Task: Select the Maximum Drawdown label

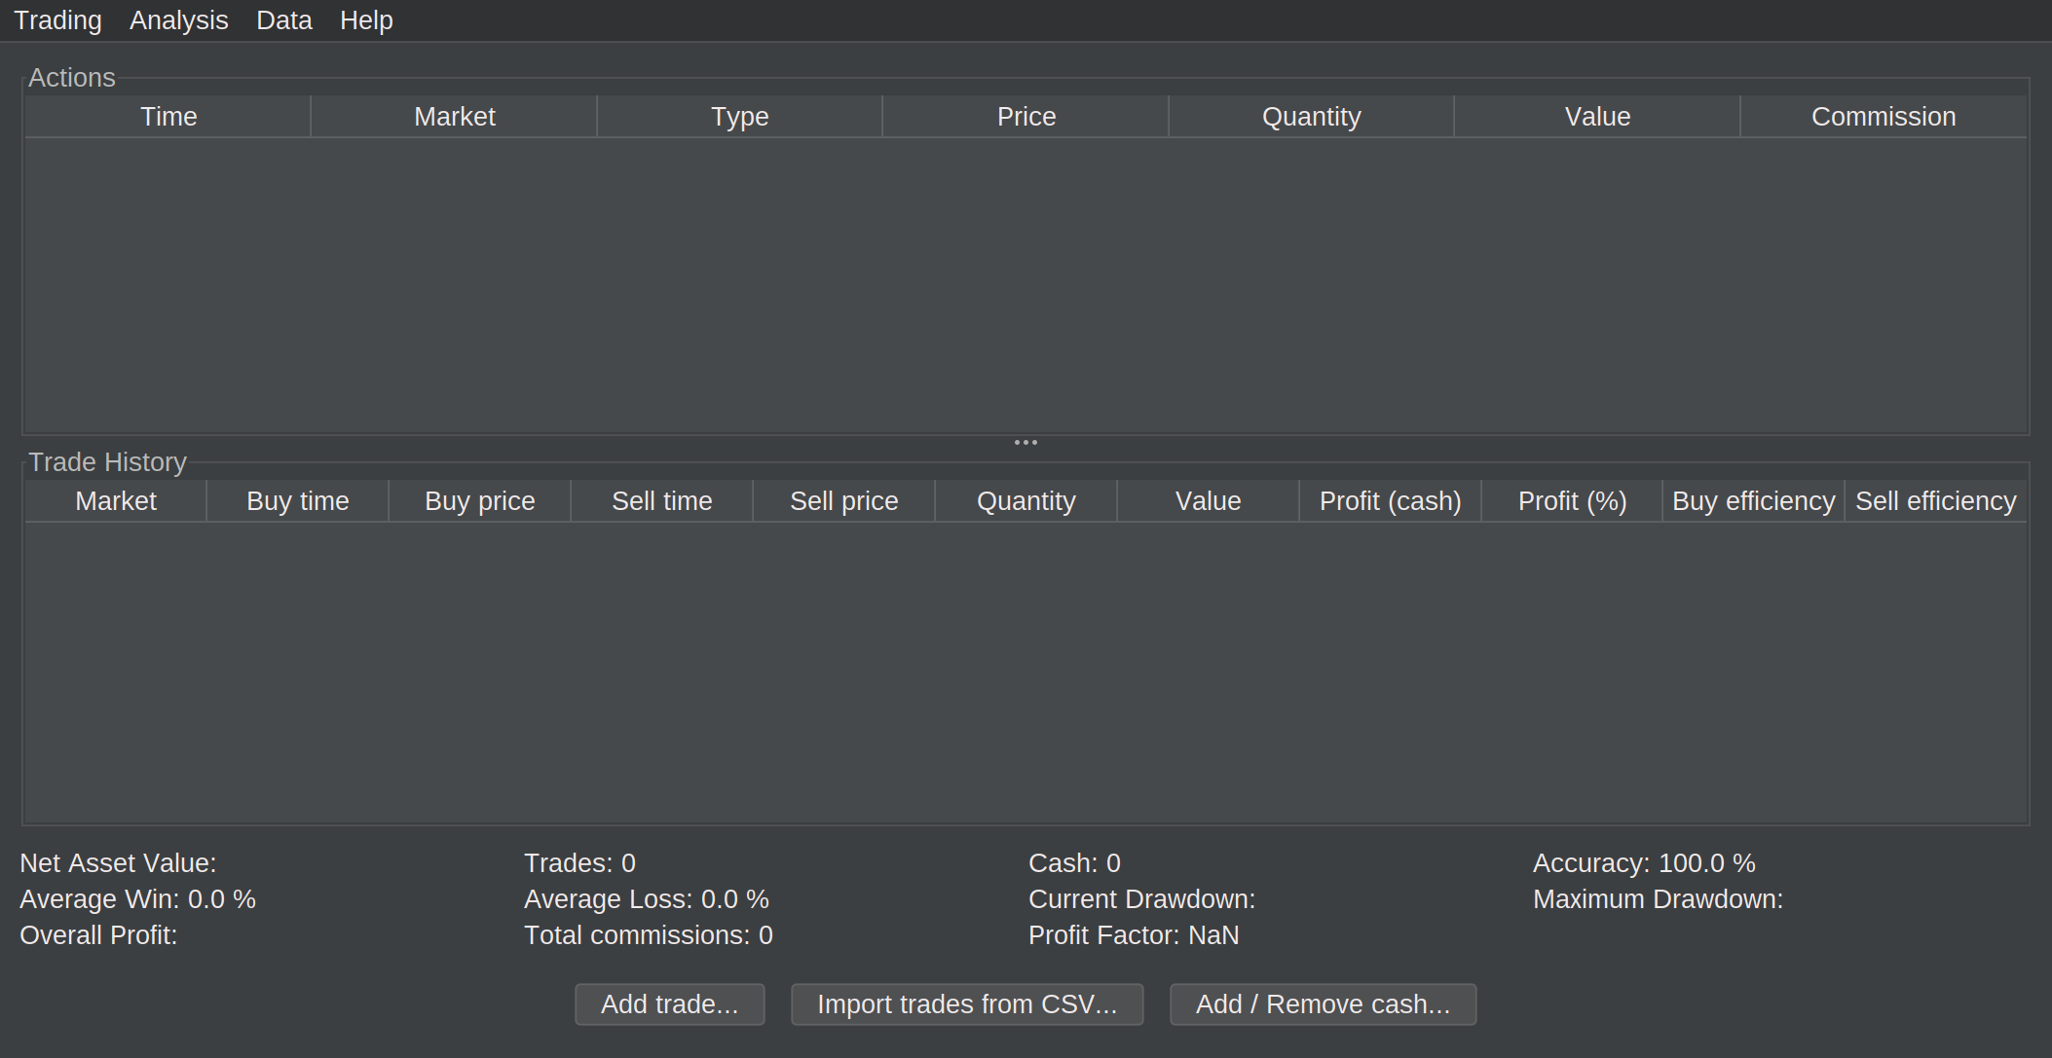Action: (x=1659, y=899)
